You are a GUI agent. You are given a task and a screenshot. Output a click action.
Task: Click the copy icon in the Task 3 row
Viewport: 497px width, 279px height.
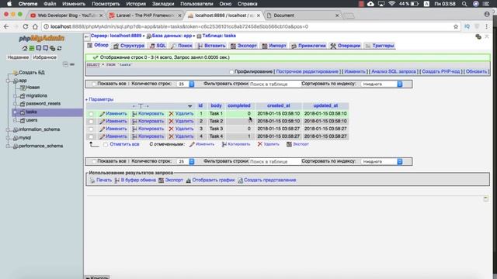[x=134, y=129]
